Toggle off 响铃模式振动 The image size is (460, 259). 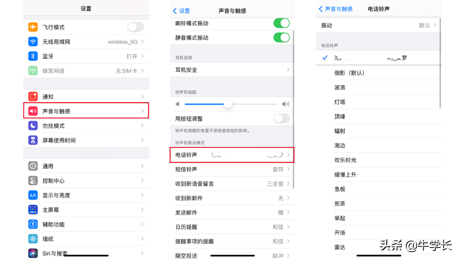(281, 23)
